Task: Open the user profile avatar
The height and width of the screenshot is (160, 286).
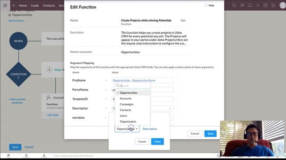Action: click(x=282, y=5)
